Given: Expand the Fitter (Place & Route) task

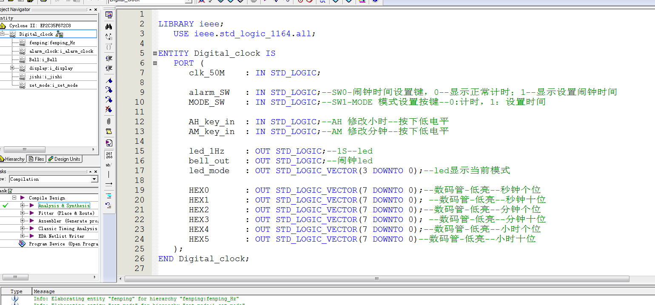Looking at the screenshot, I should pyautogui.click(x=23, y=213).
